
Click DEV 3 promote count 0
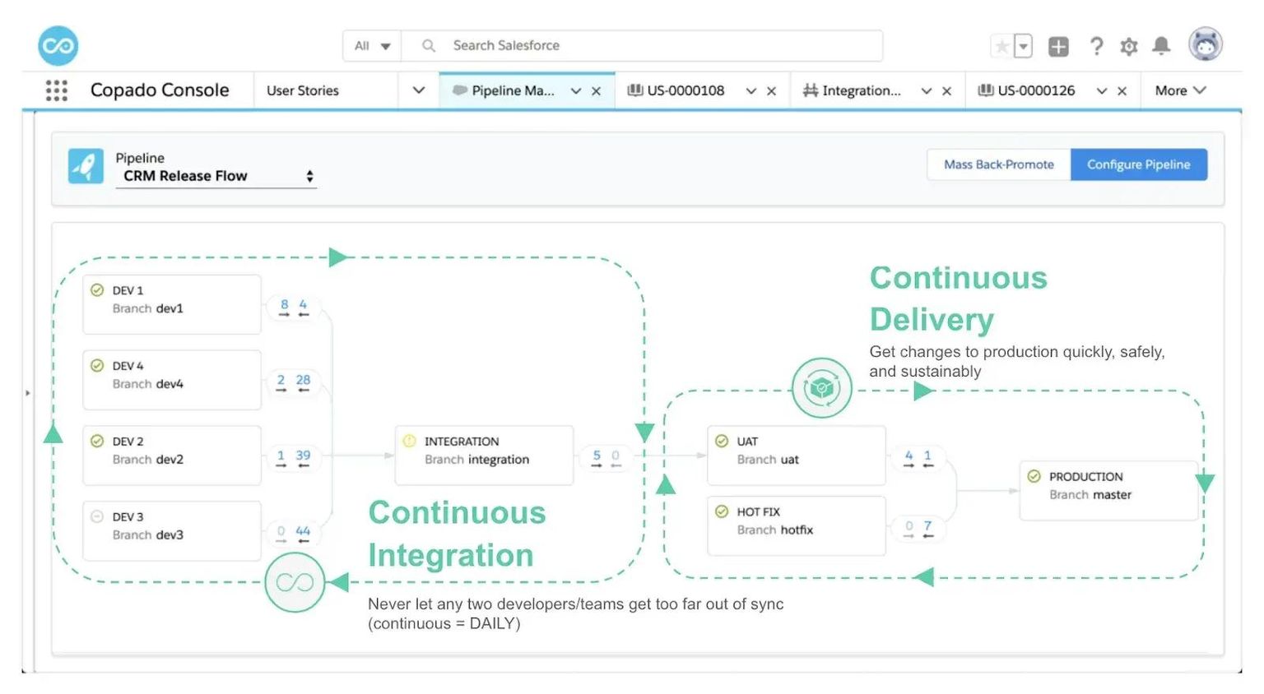pyautogui.click(x=281, y=534)
